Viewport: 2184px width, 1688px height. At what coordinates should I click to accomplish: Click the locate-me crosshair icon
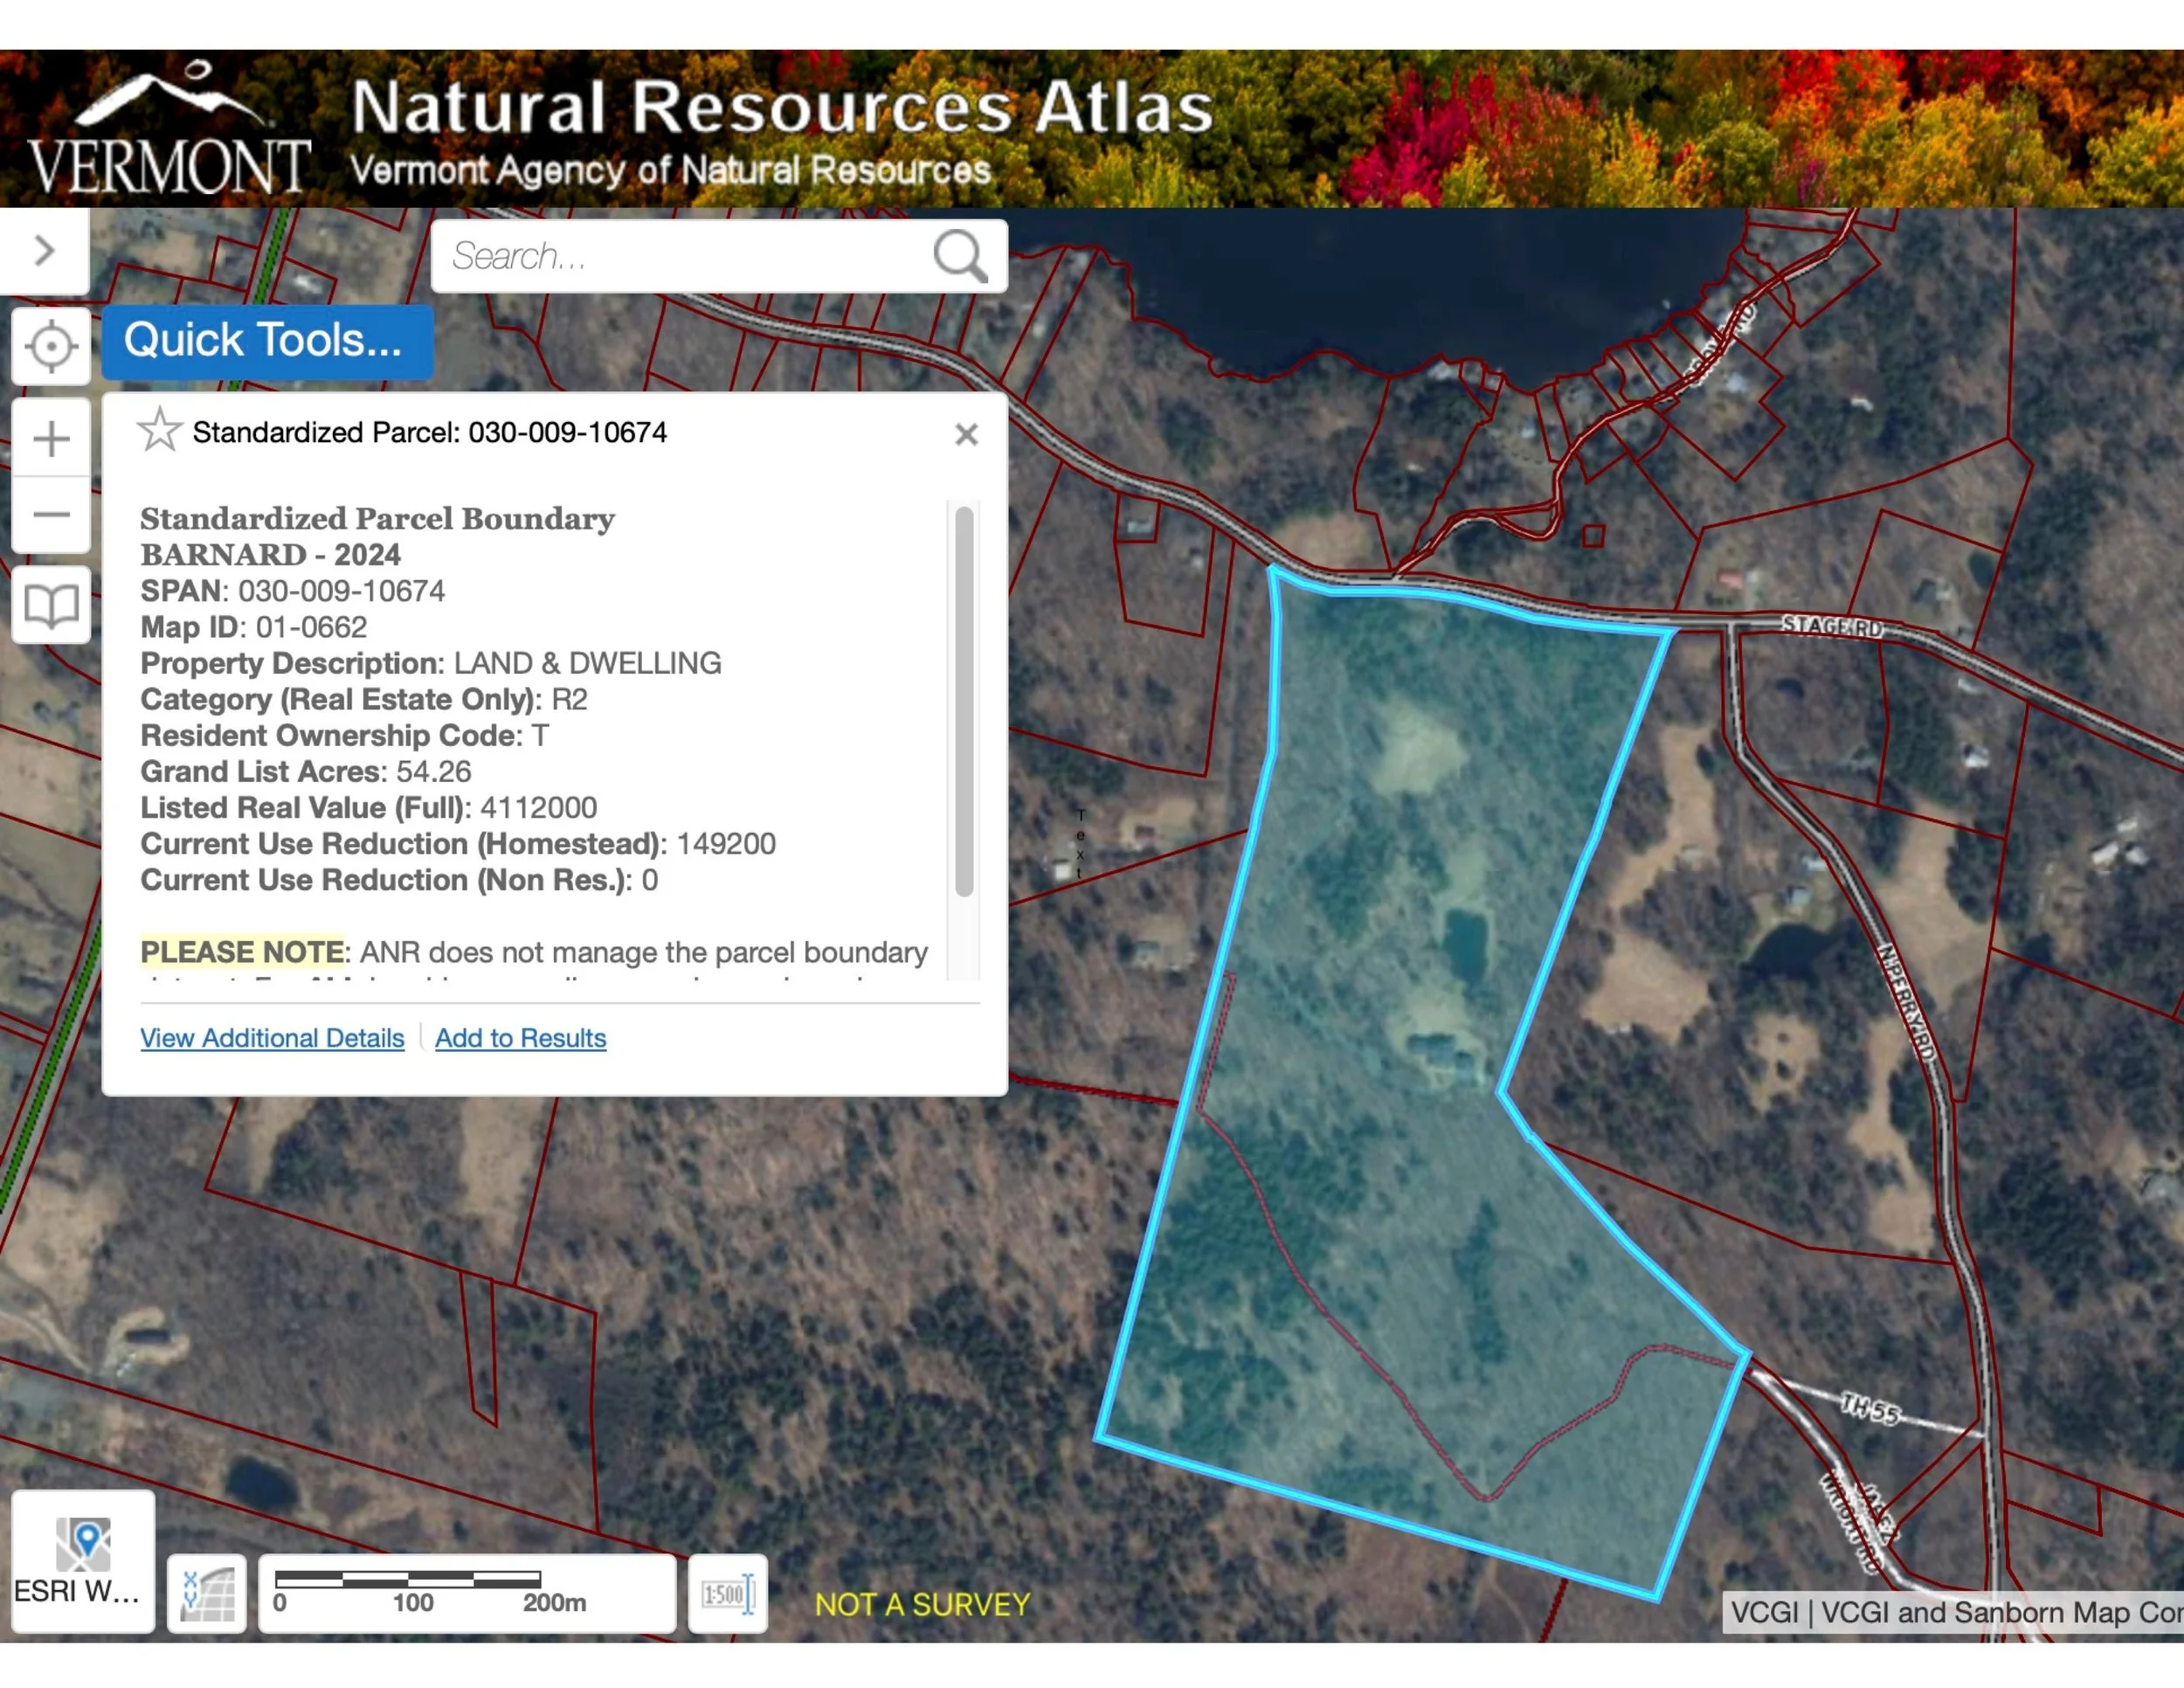pyautogui.click(x=51, y=347)
